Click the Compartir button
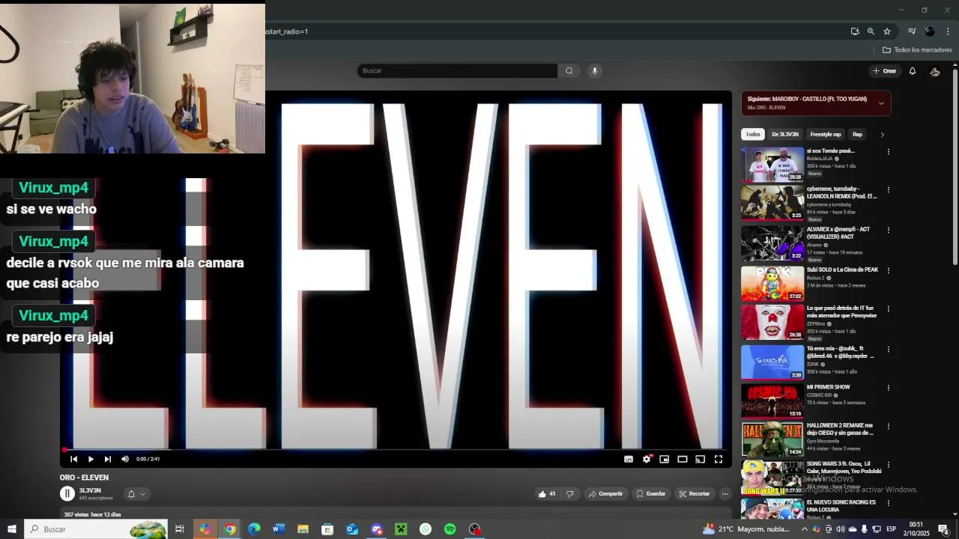The image size is (959, 539). point(606,493)
